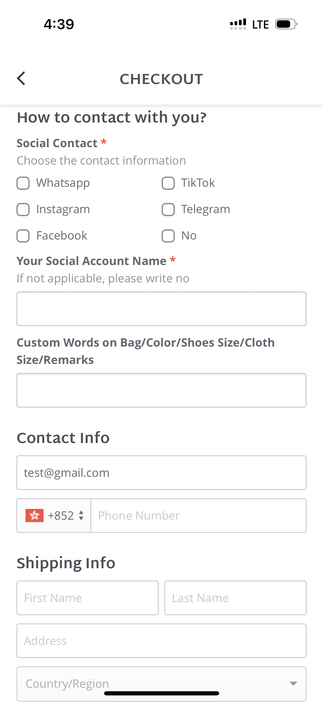Screen dimensions: 323x702
Task: Select the Instagram checkbox
Action: [x=23, y=210]
